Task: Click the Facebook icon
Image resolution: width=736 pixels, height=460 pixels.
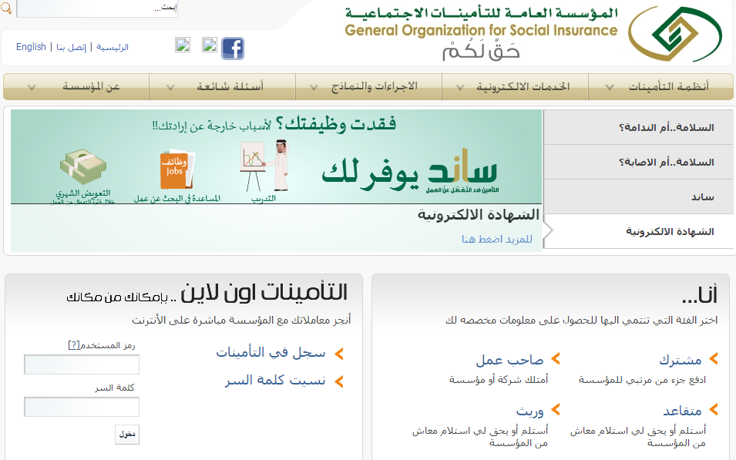Action: [232, 49]
